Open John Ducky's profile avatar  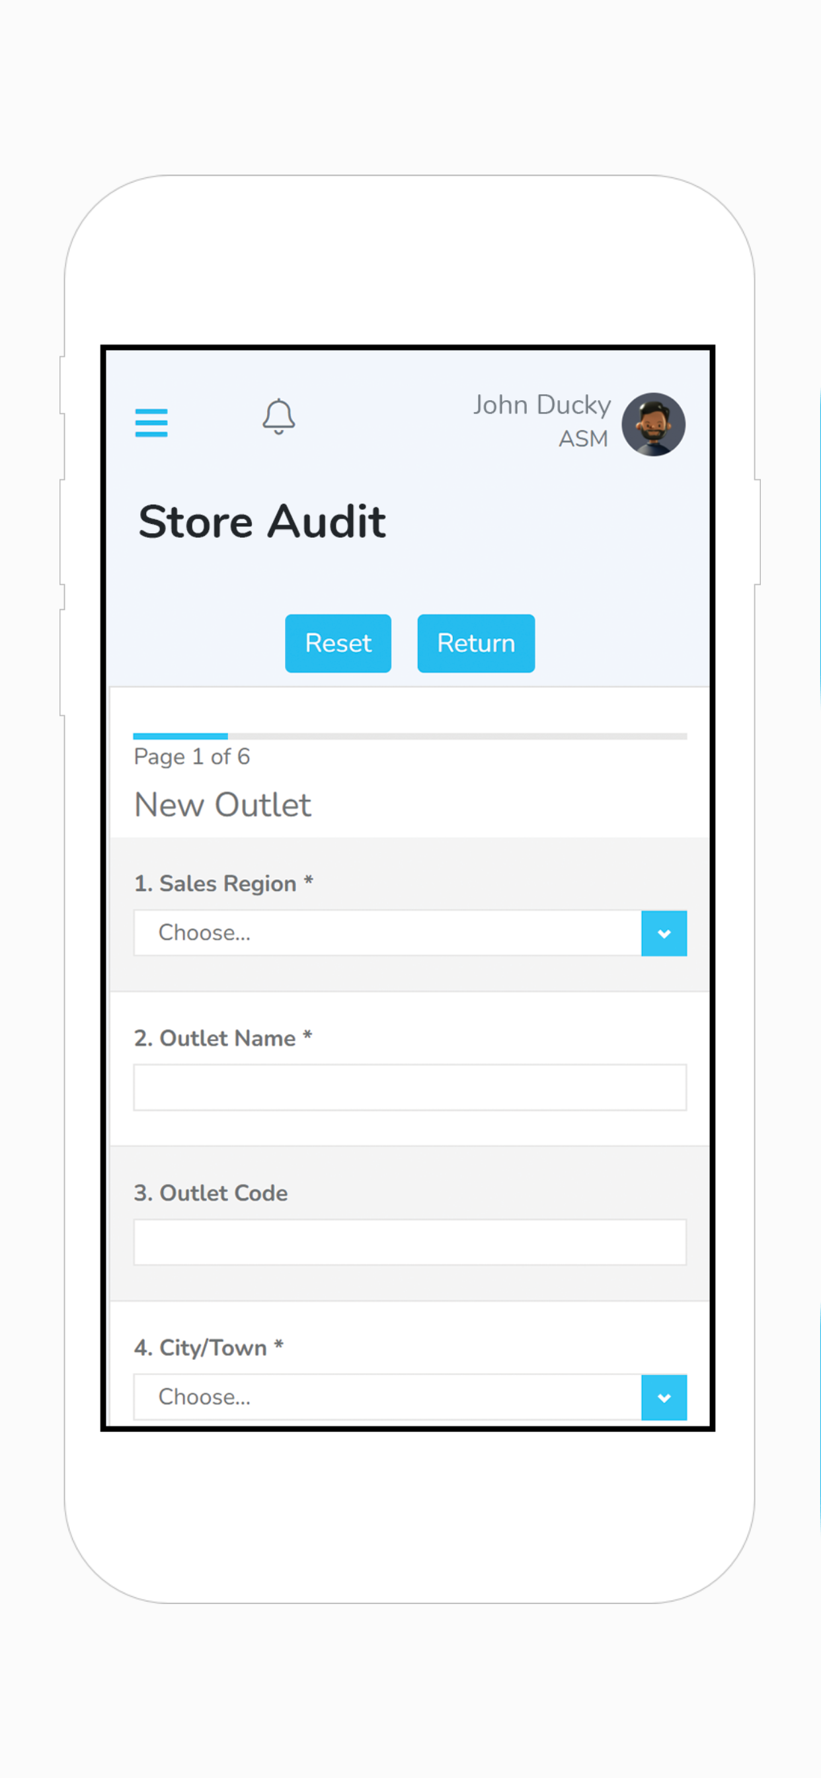[x=652, y=425]
